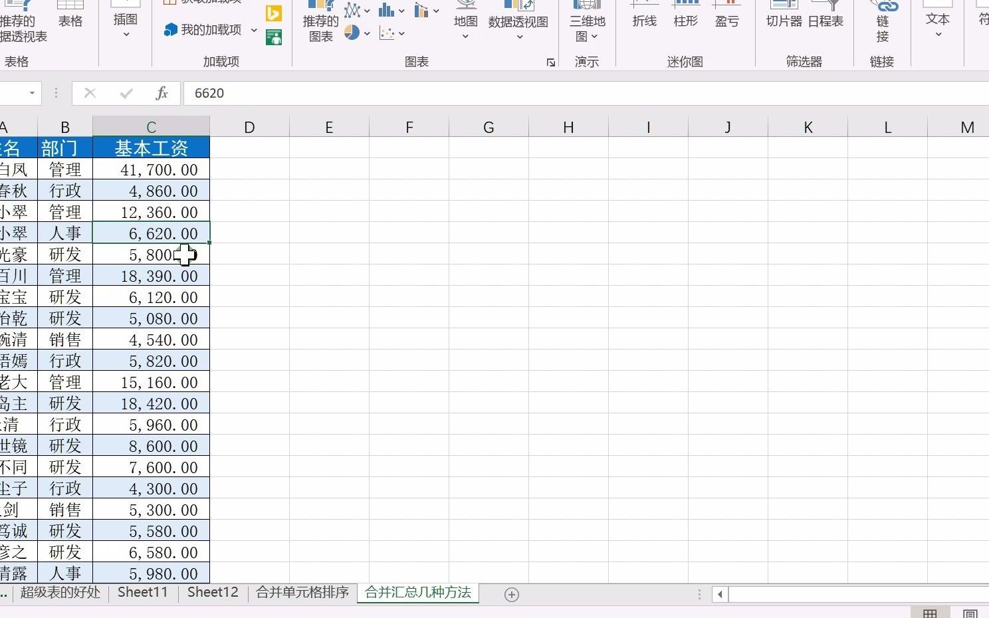
Task: Open the 3D Map (三维地图) button
Action: click(587, 21)
